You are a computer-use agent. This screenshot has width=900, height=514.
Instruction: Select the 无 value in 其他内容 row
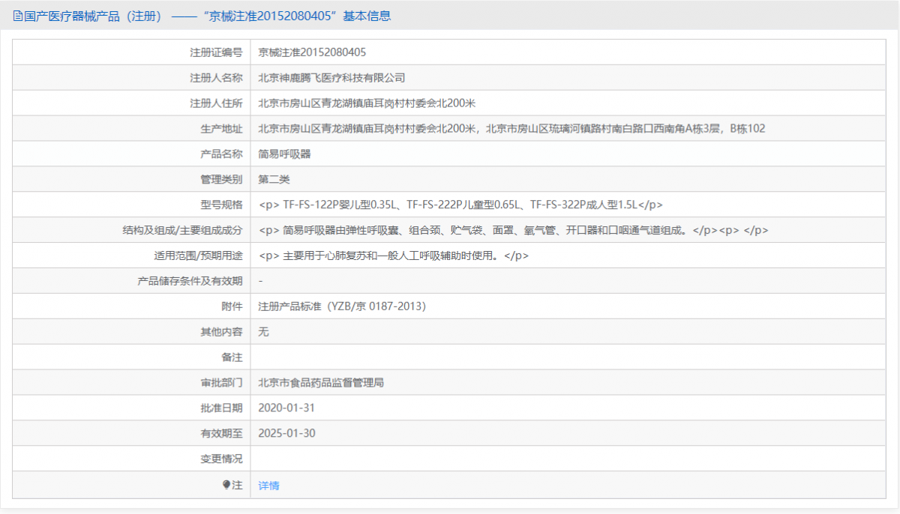coord(263,332)
